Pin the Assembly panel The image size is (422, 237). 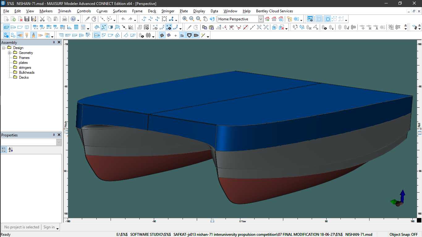pyautogui.click(x=54, y=42)
